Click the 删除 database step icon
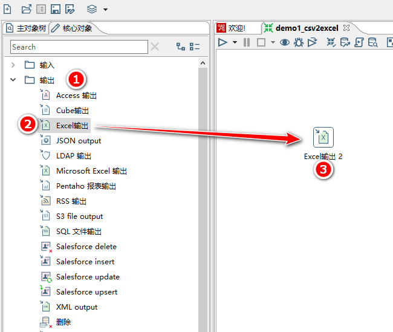Image resolution: width=393 pixels, height=332 pixels. tap(45, 322)
